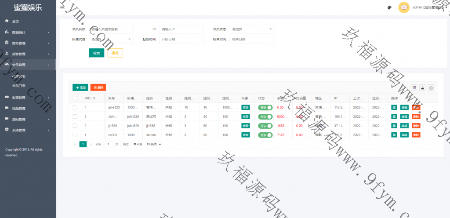The width and height of the screenshot is (450, 218).
Task: Click the 查看 avatar button for jj1688
Action: [246, 126]
